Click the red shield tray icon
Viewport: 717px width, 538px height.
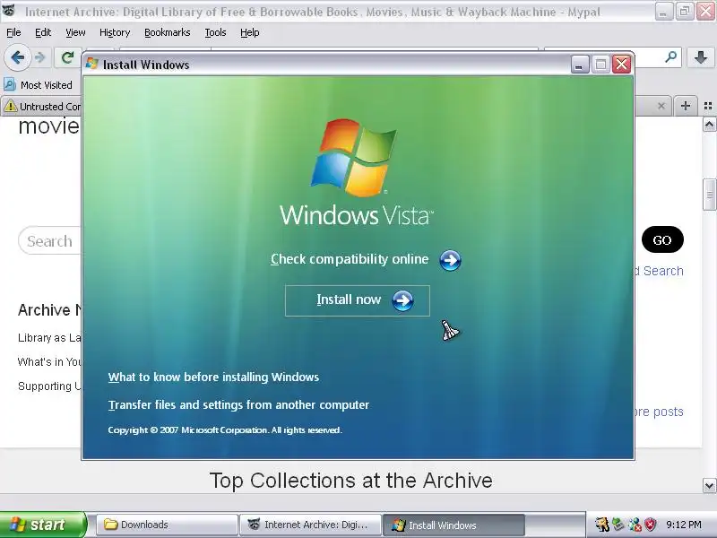650,525
